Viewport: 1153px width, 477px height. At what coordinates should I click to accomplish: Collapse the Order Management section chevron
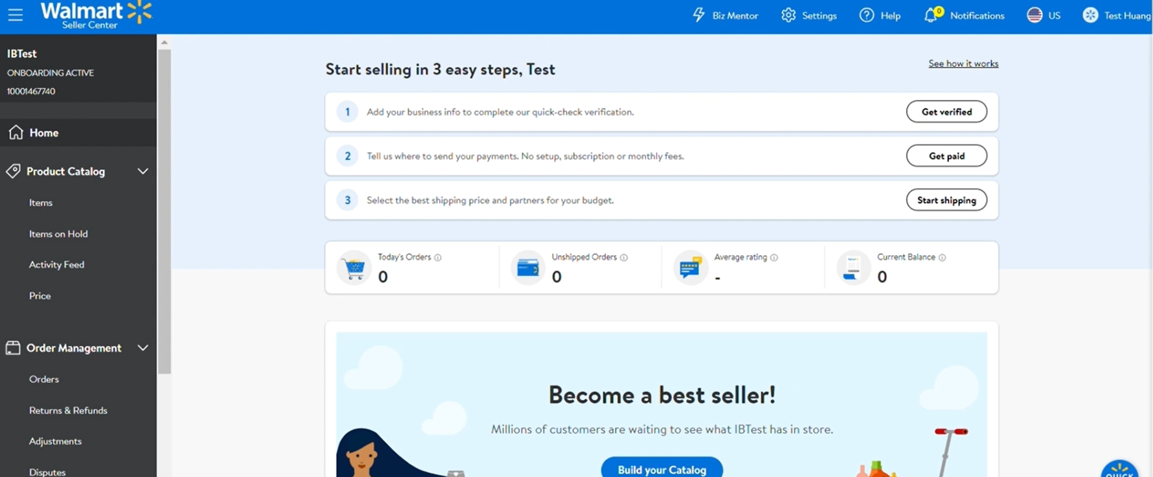(x=143, y=348)
